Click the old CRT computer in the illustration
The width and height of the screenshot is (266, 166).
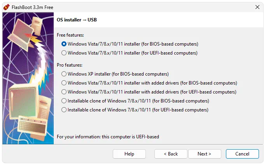[x=24, y=102]
